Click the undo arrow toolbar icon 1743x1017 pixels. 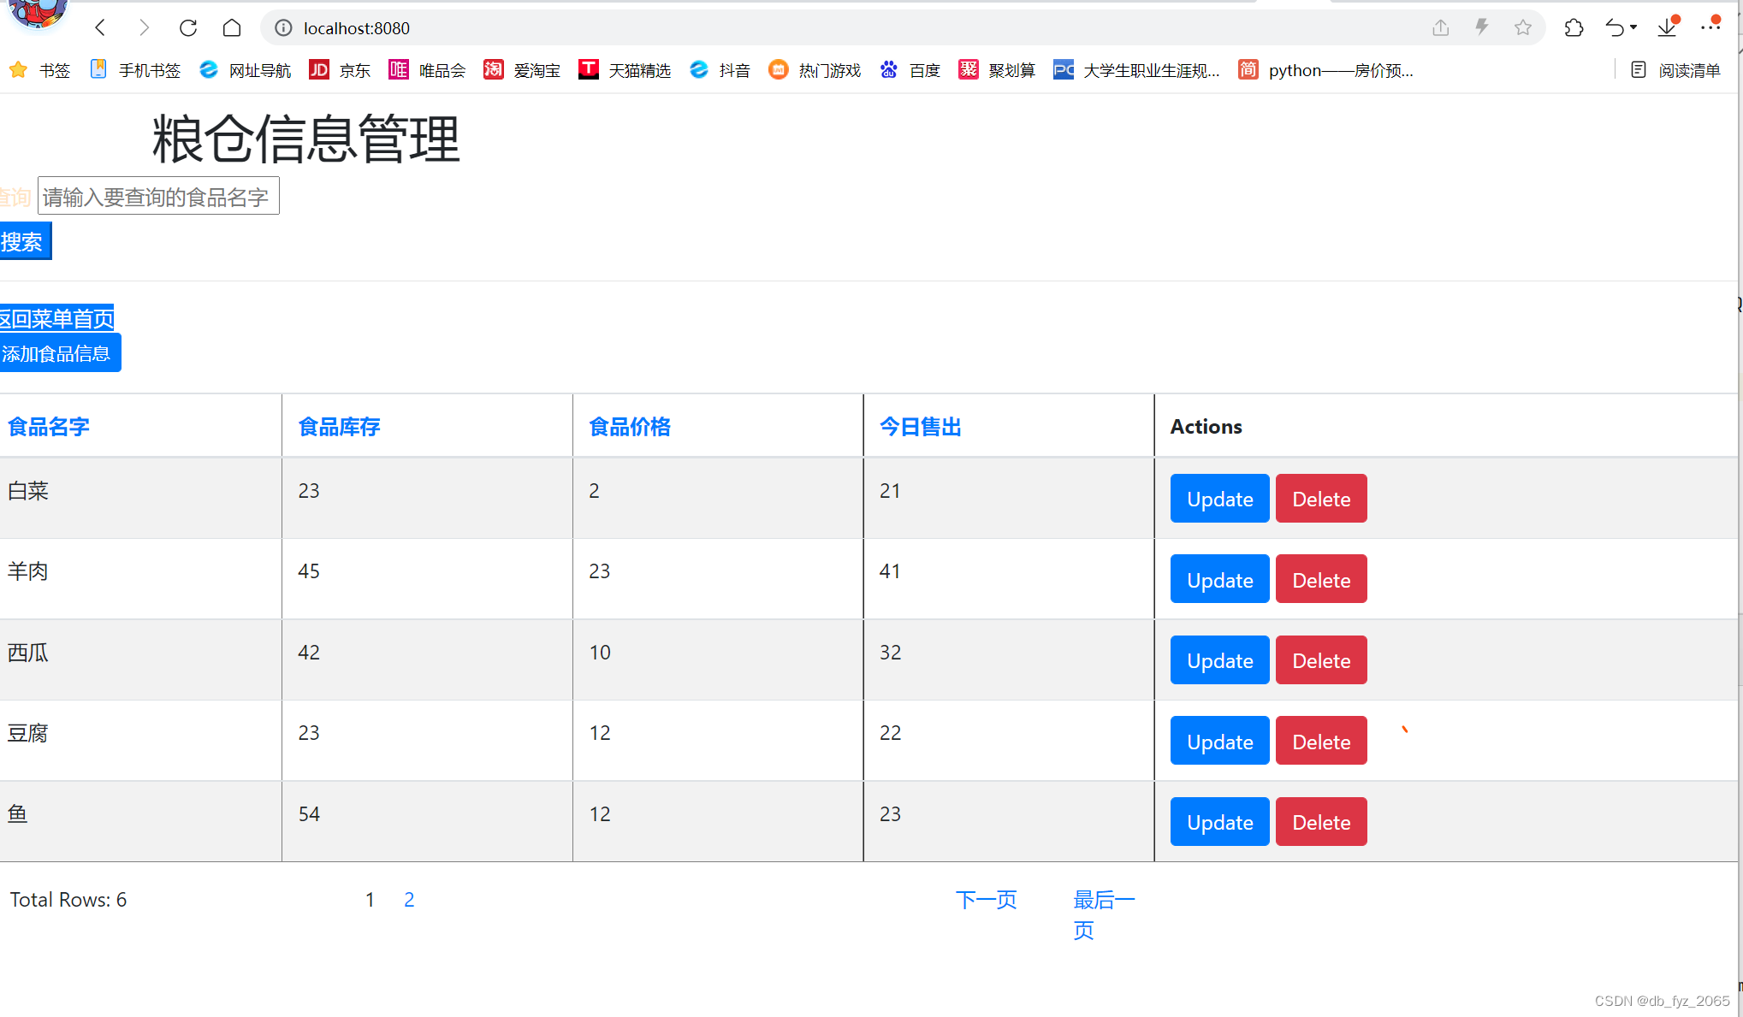click(x=1615, y=28)
